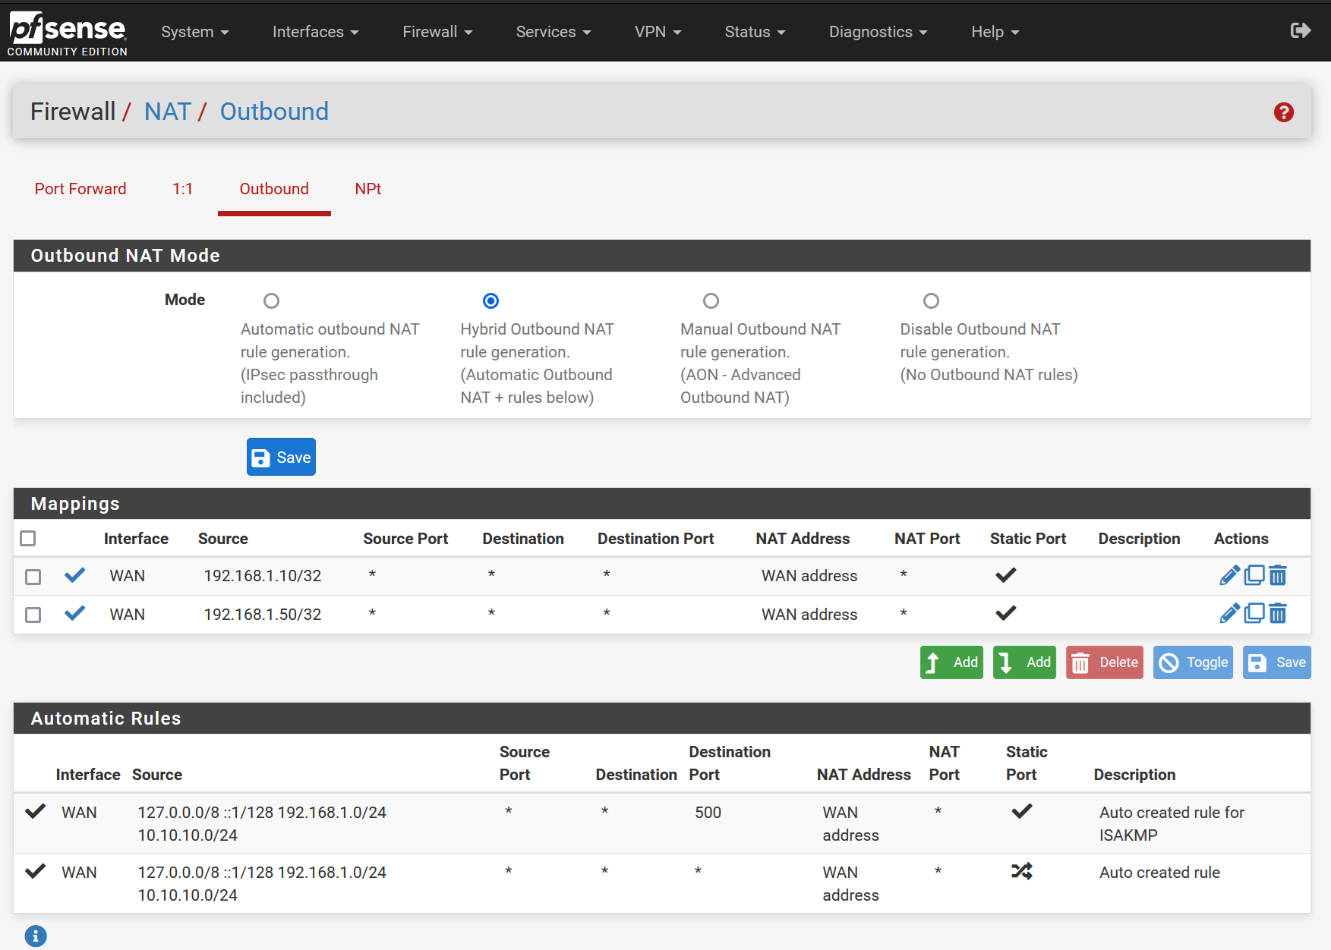Switch to the 1:1 NAT tab
Screen dimensions: 1331x950
click(x=182, y=189)
